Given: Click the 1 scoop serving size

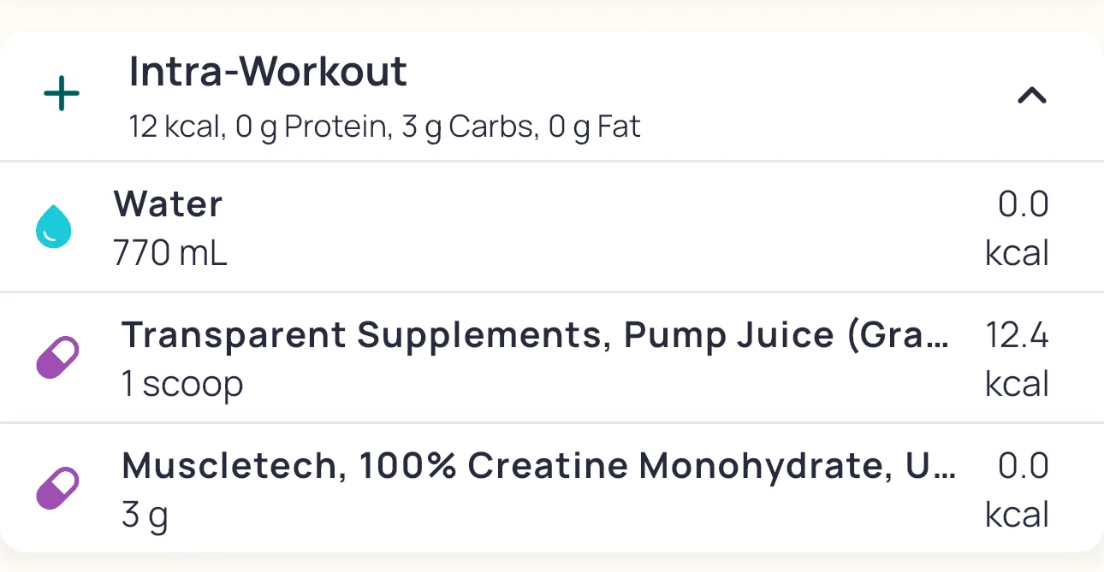Looking at the screenshot, I should [182, 384].
